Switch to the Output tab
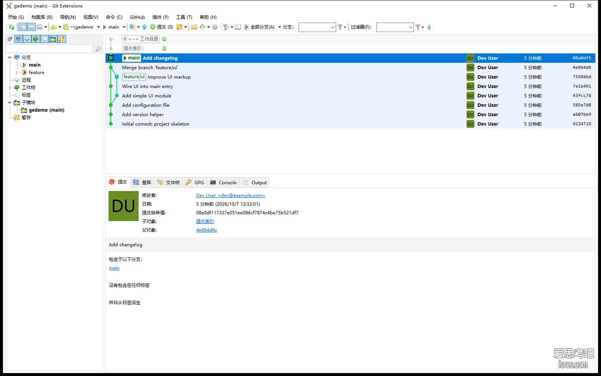 tap(254, 182)
